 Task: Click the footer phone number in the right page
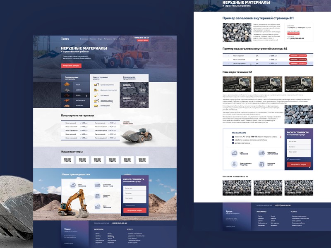pyautogui.click(x=283, y=205)
